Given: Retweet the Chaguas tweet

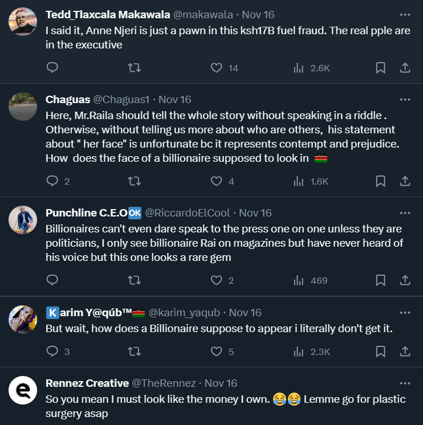Looking at the screenshot, I should [x=134, y=181].
